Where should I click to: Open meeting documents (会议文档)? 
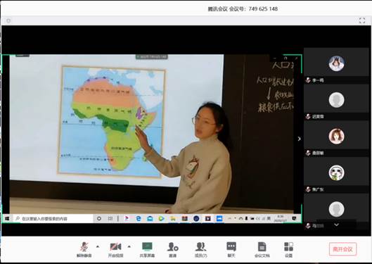(x=262, y=250)
